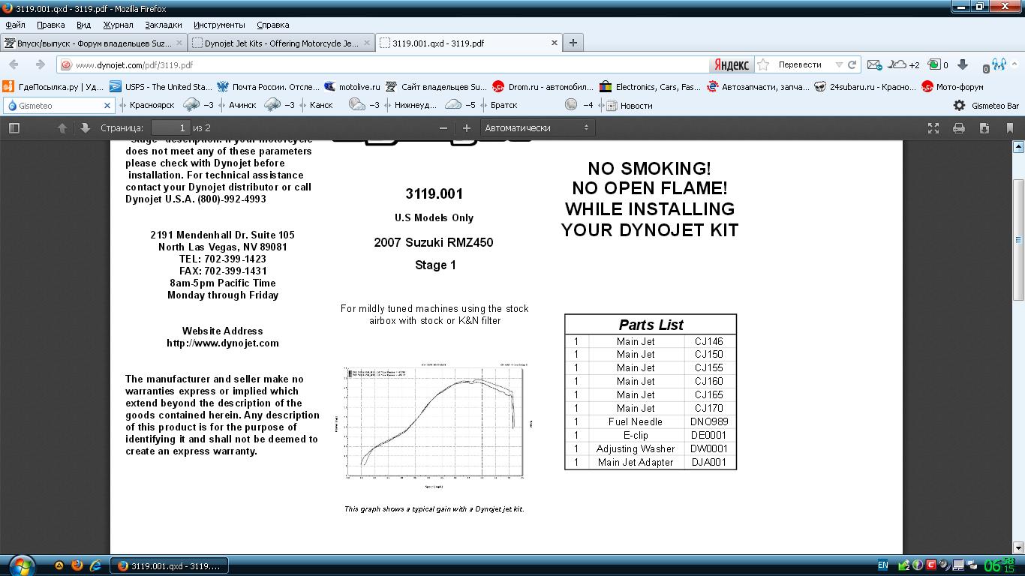The width and height of the screenshot is (1025, 576).
Task: Click the Gismeteo search field
Action: [57, 106]
